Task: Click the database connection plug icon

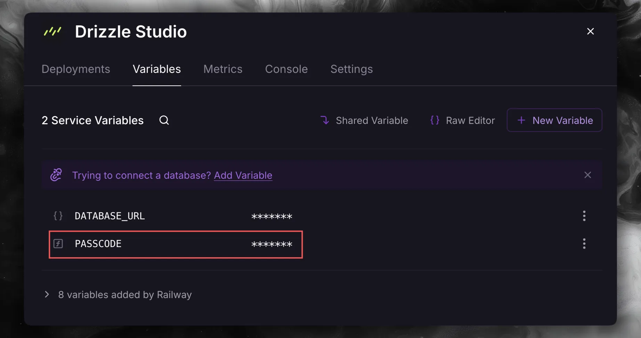Action: pyautogui.click(x=56, y=175)
